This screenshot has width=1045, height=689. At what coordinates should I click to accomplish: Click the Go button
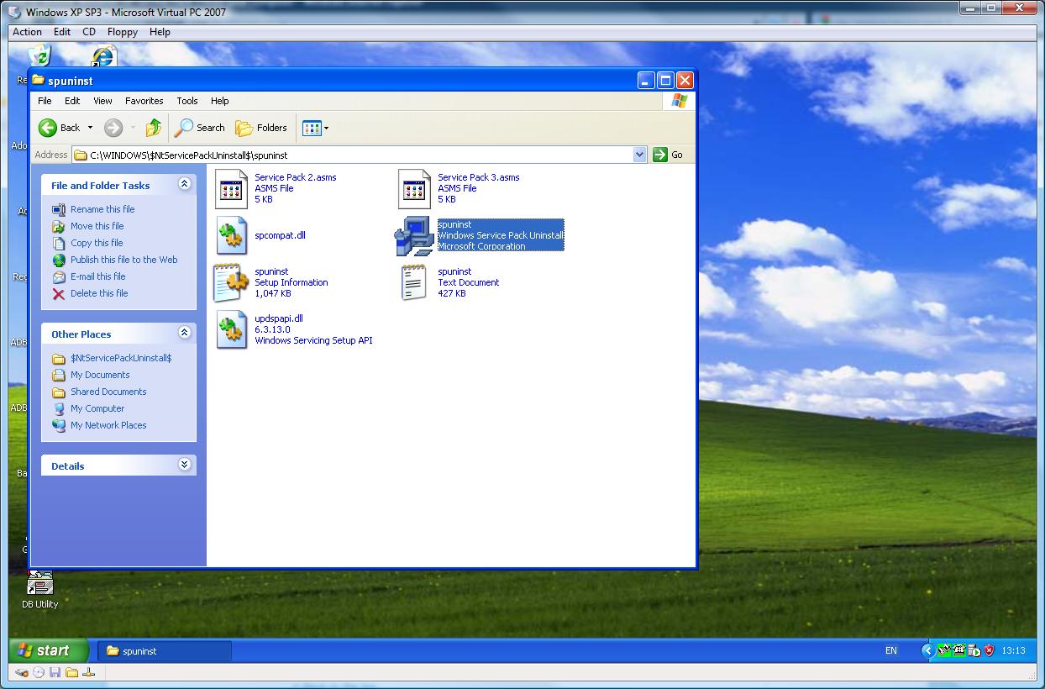(x=669, y=155)
